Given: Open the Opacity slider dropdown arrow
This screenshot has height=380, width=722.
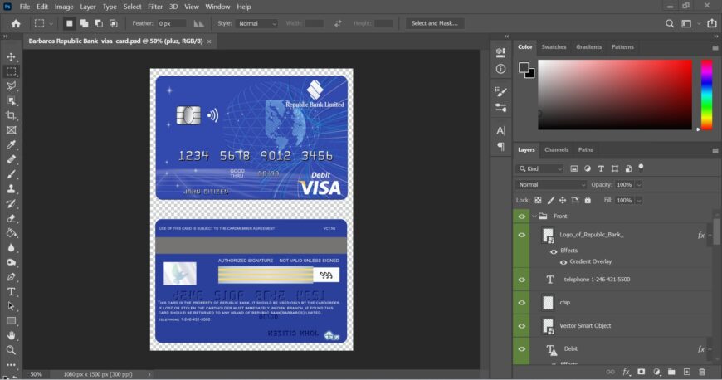Looking at the screenshot, I should tap(639, 185).
